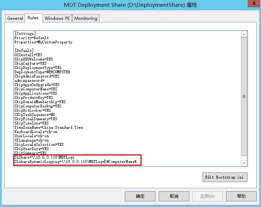Select the Rules tab
261x207 pixels.
pos(34,18)
